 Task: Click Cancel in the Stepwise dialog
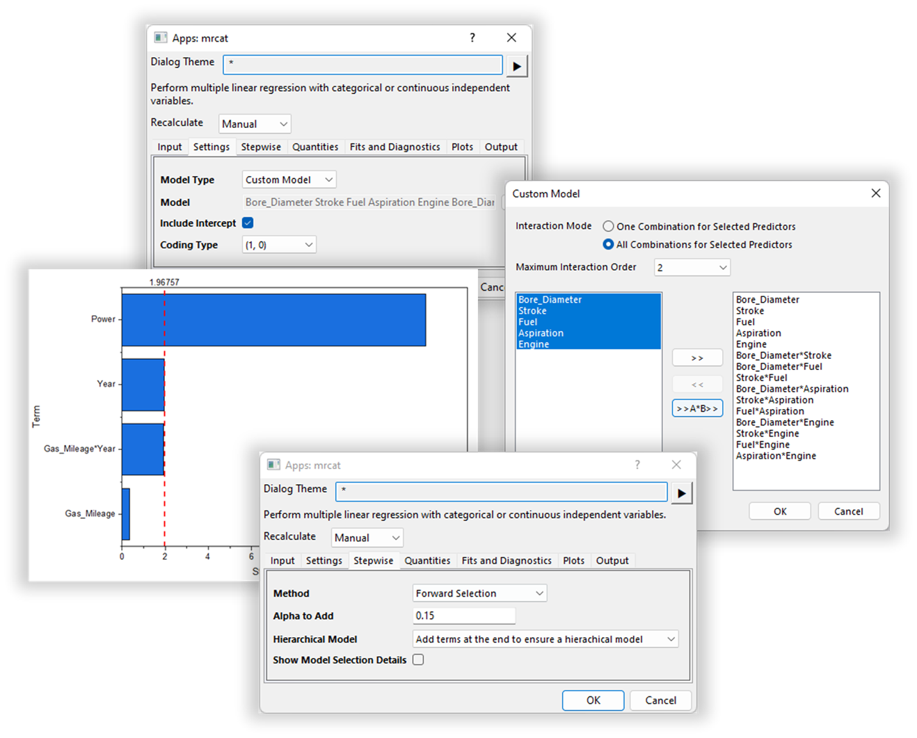660,700
